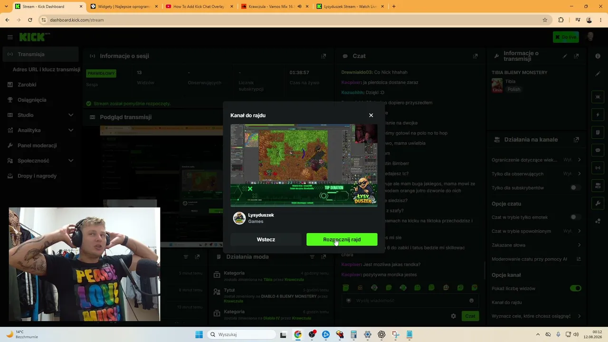608x342 pixels.
Task: Pop out the Informacje o transmisji panel
Action: (x=576, y=56)
